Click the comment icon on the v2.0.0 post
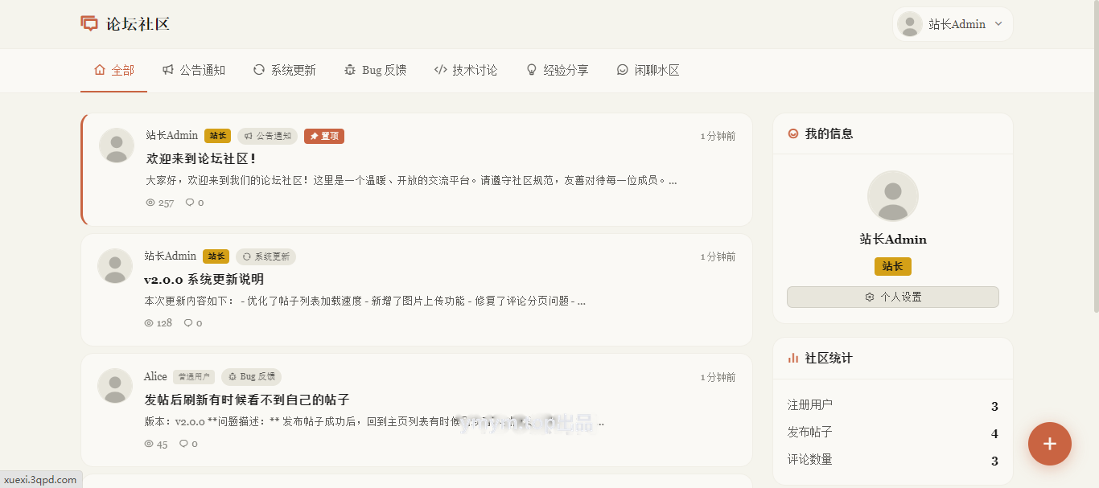1099x488 pixels. 188,323
